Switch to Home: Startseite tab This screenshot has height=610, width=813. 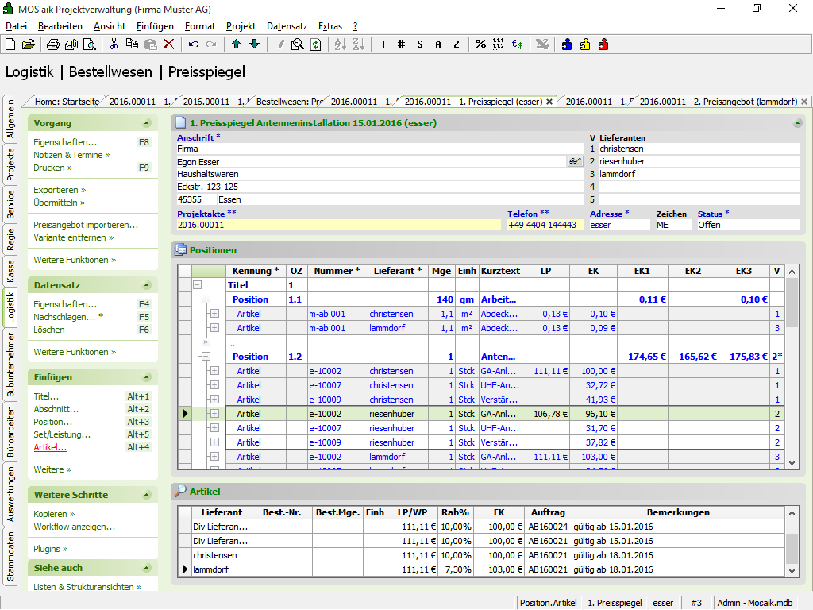tap(67, 102)
